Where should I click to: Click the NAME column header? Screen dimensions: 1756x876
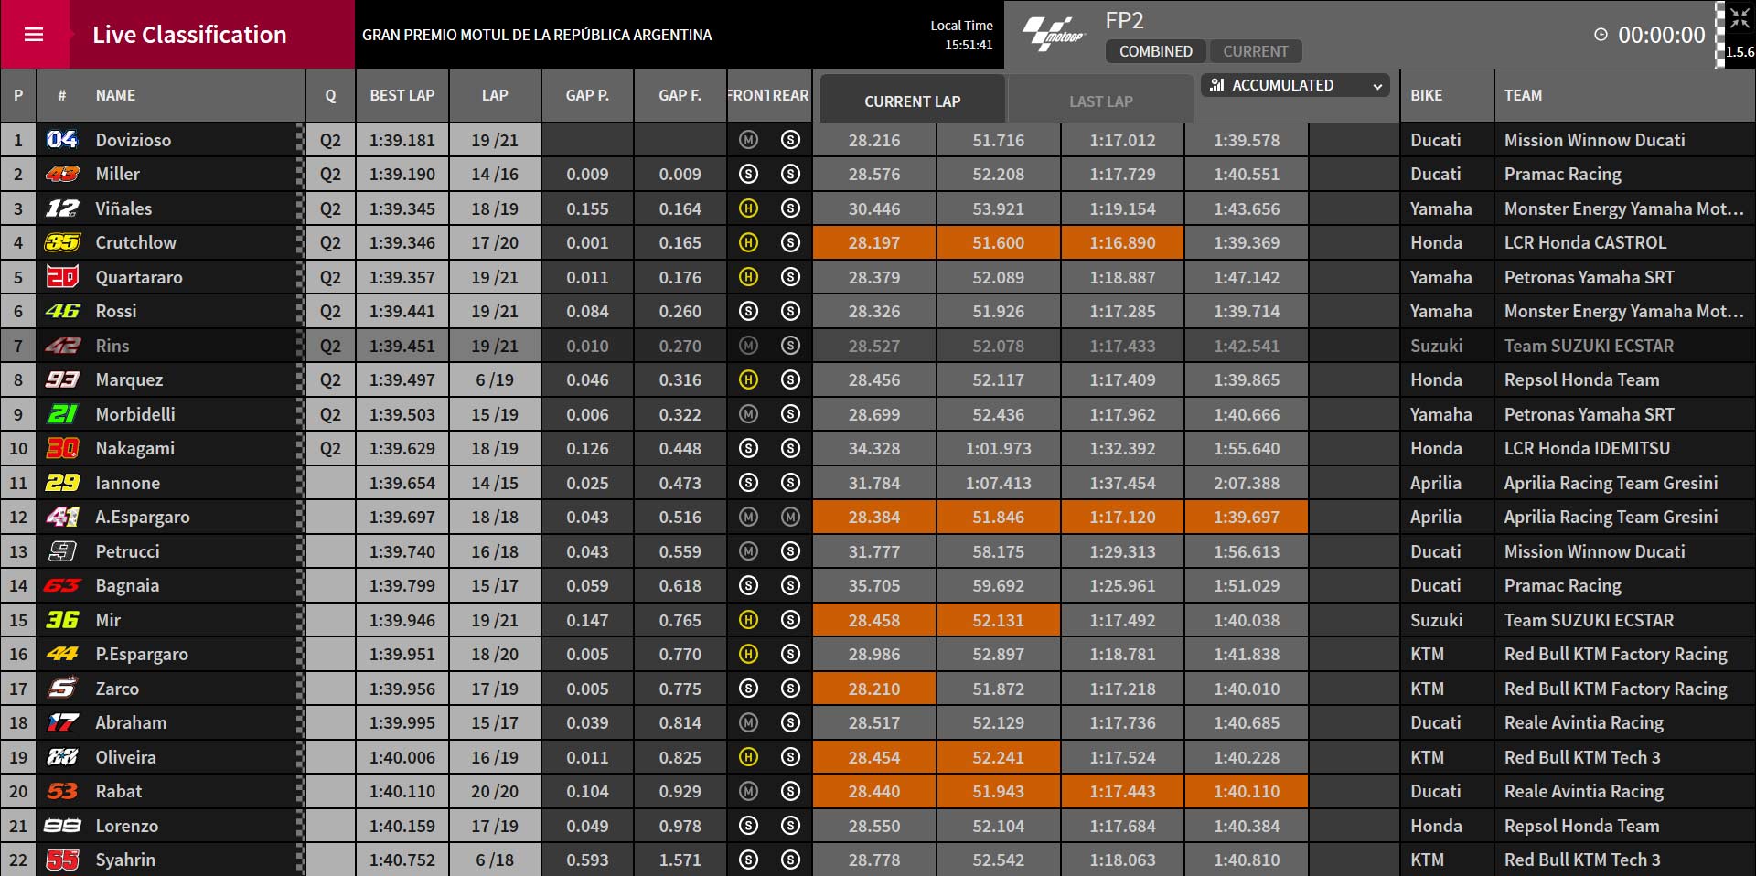pyautogui.click(x=115, y=95)
